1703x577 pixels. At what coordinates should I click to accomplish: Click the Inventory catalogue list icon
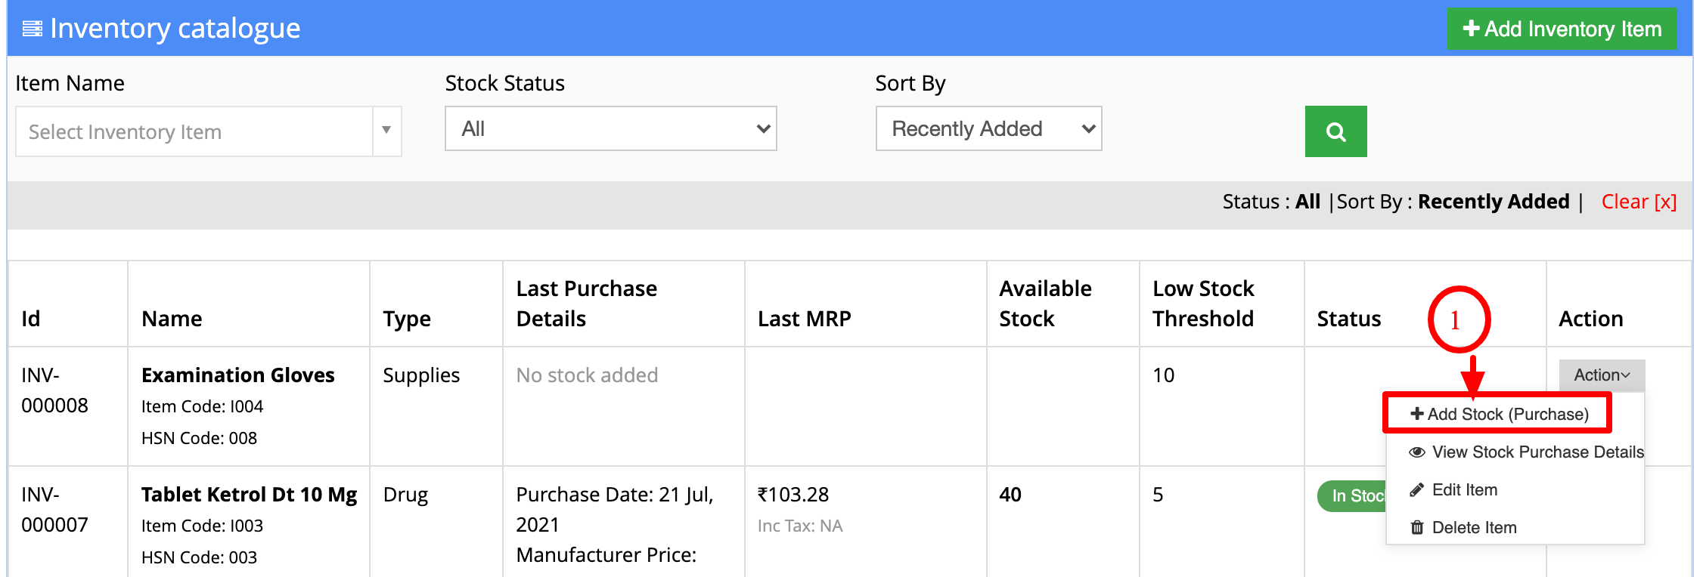(x=33, y=29)
